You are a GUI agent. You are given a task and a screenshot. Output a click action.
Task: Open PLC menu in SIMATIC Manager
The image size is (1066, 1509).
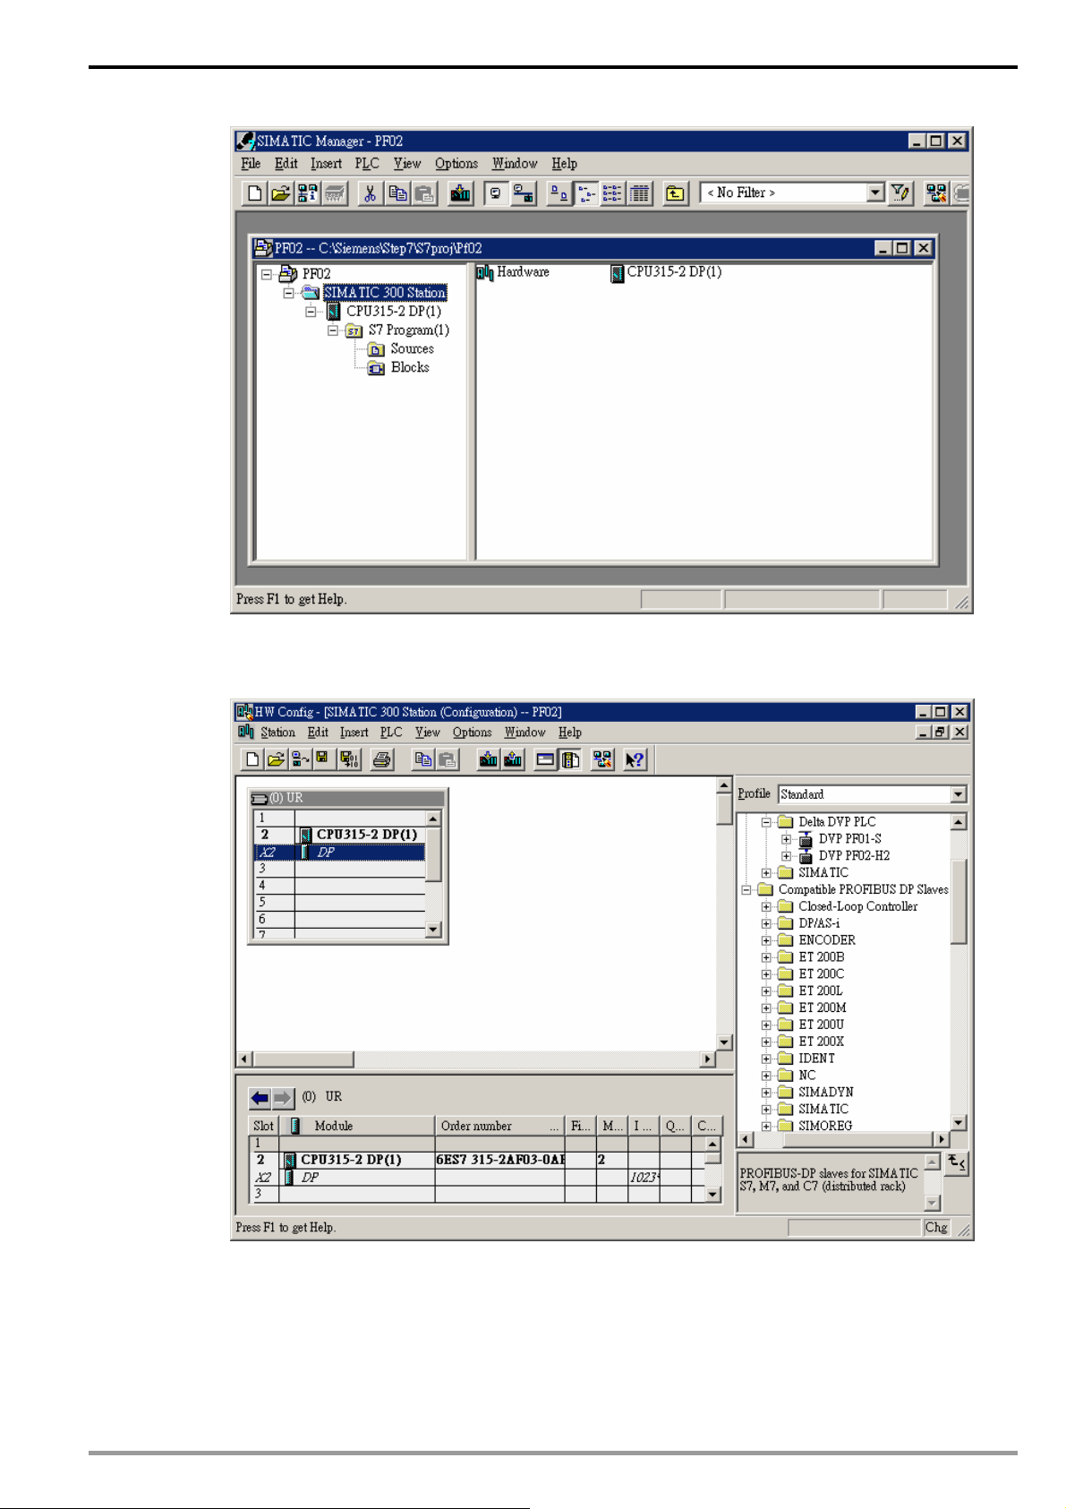coord(367,164)
